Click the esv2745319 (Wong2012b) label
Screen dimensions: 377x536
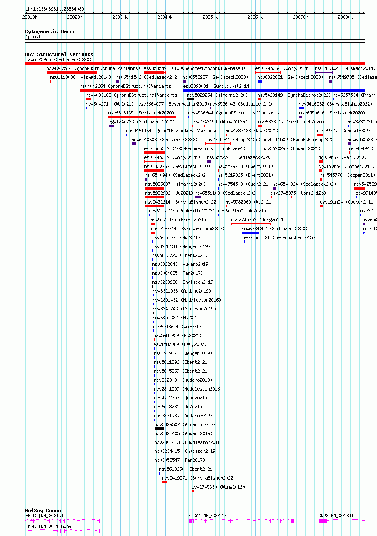172,157
